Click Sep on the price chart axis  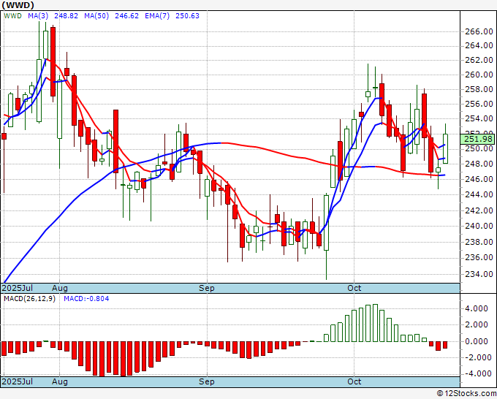tap(207, 288)
